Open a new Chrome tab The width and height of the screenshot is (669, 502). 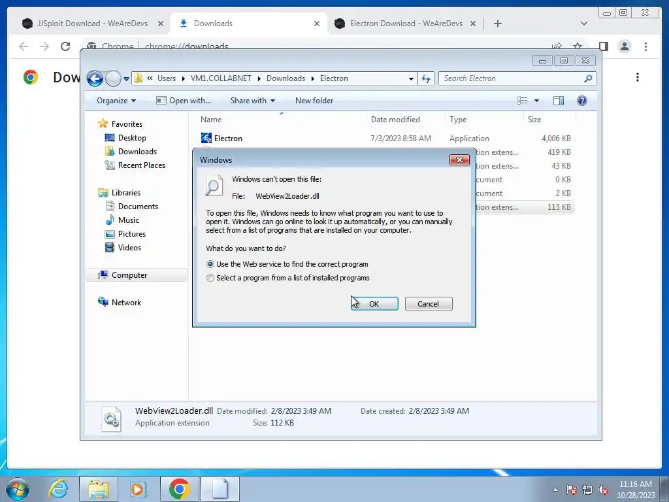click(x=497, y=24)
